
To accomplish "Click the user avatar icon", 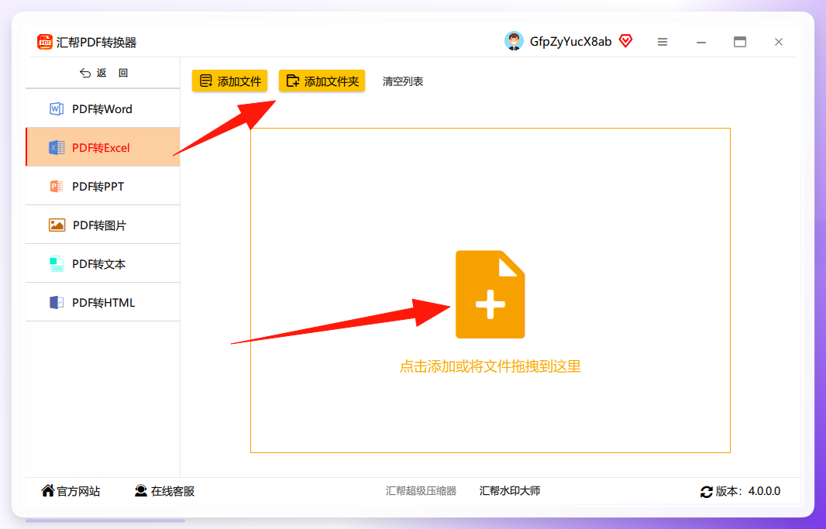I will pyautogui.click(x=514, y=41).
